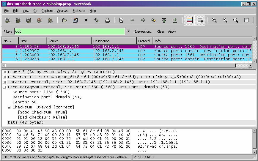Select packet 3 at time 1.196433

click(127, 47)
